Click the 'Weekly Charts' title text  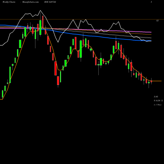(9, 2)
